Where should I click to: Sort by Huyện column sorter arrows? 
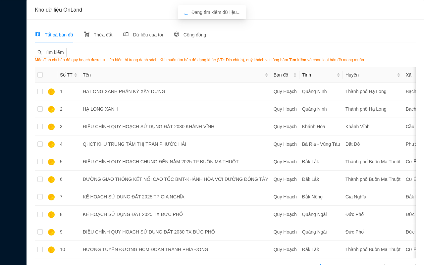coord(398,75)
